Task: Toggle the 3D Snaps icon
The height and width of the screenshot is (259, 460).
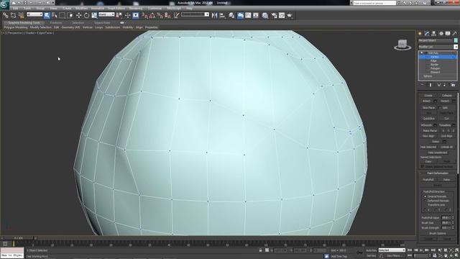Action: 145,15
